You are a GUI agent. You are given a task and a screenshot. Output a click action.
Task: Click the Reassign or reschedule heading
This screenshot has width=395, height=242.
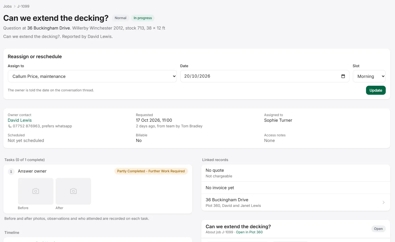[35, 56]
